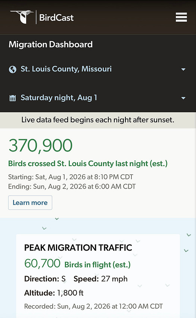Click the calendar icon beside the date
The image size is (196, 318).
point(13,98)
